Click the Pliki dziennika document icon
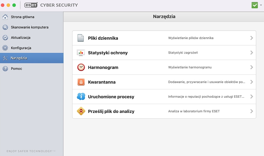The width and height of the screenshot is (264, 156). tap(81, 38)
